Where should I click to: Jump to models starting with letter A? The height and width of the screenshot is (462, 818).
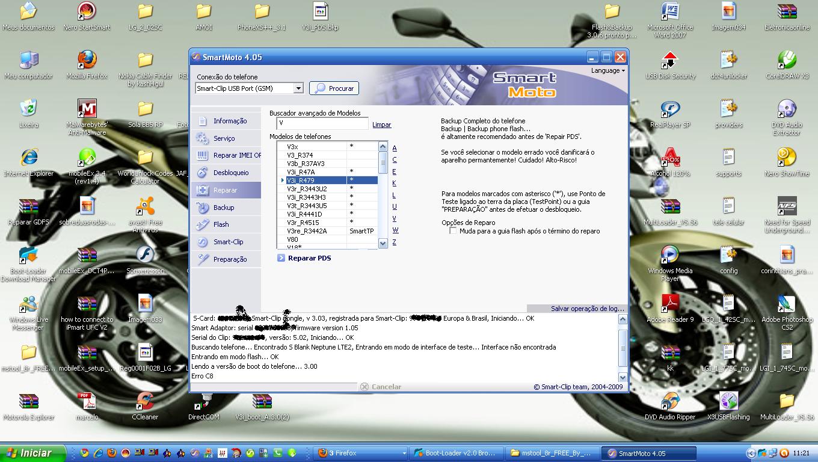tap(395, 148)
